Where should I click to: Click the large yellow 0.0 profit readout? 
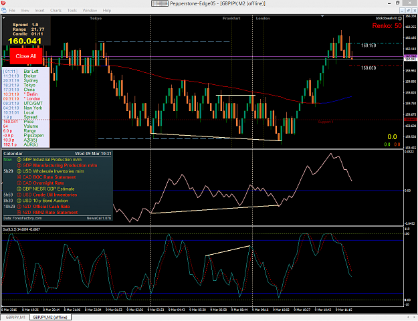(x=392, y=137)
